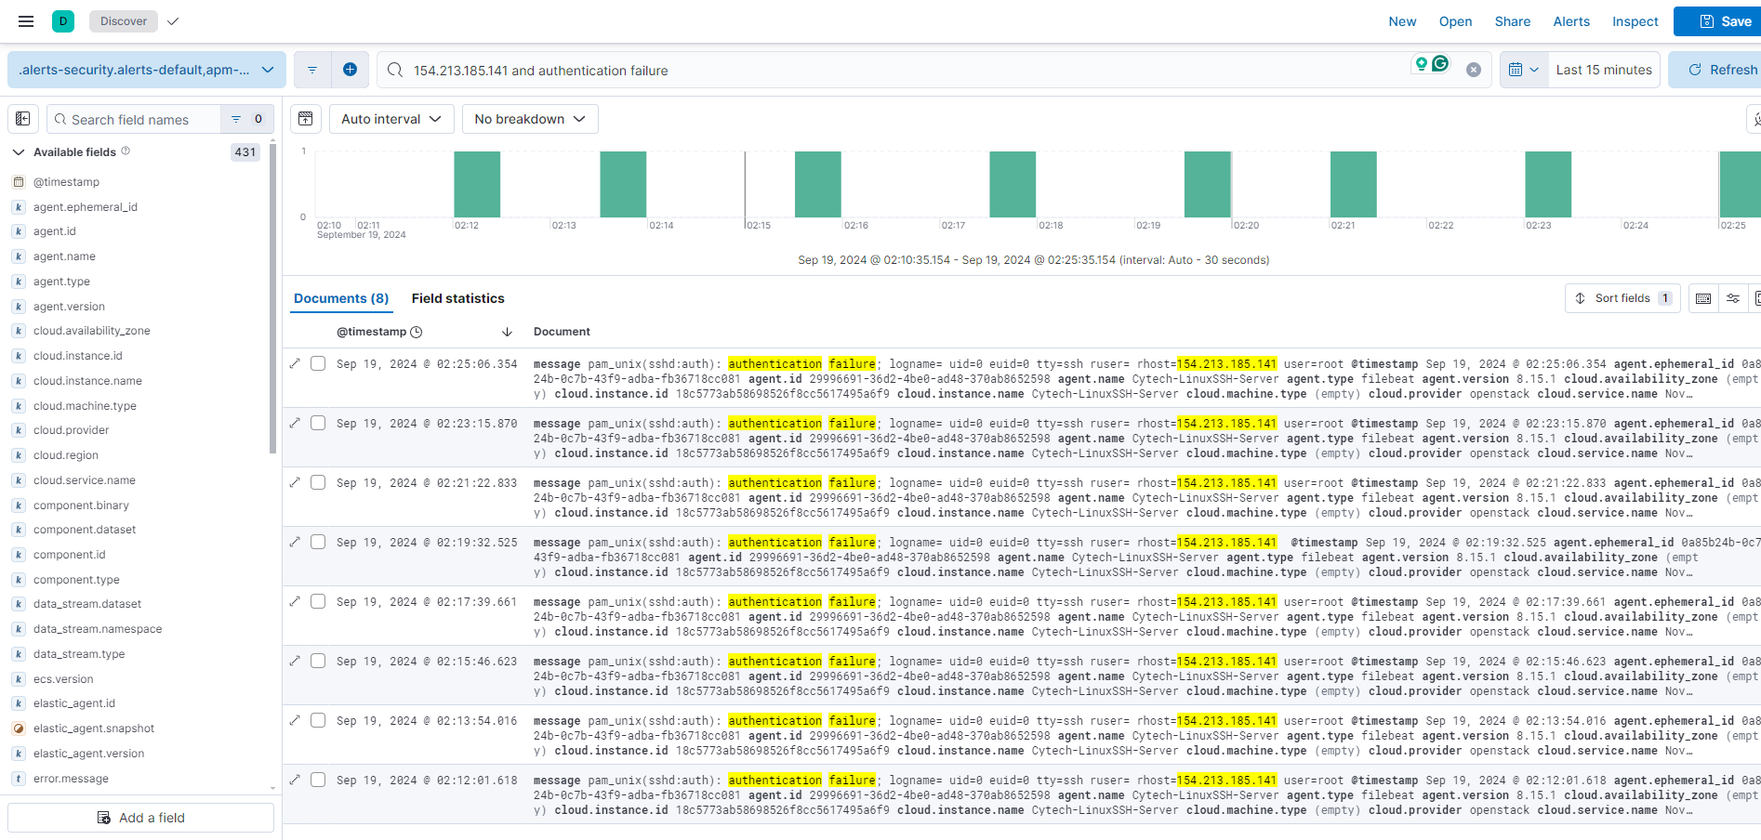This screenshot has height=840, width=1761.
Task: Open keyboard display options icon near Sort fields
Action: 1703,298
